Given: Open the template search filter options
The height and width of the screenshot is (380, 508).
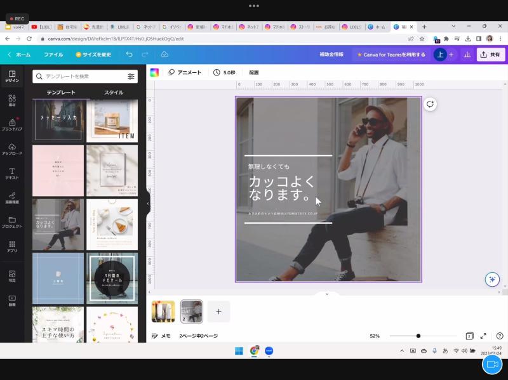Looking at the screenshot, I should pyautogui.click(x=131, y=76).
